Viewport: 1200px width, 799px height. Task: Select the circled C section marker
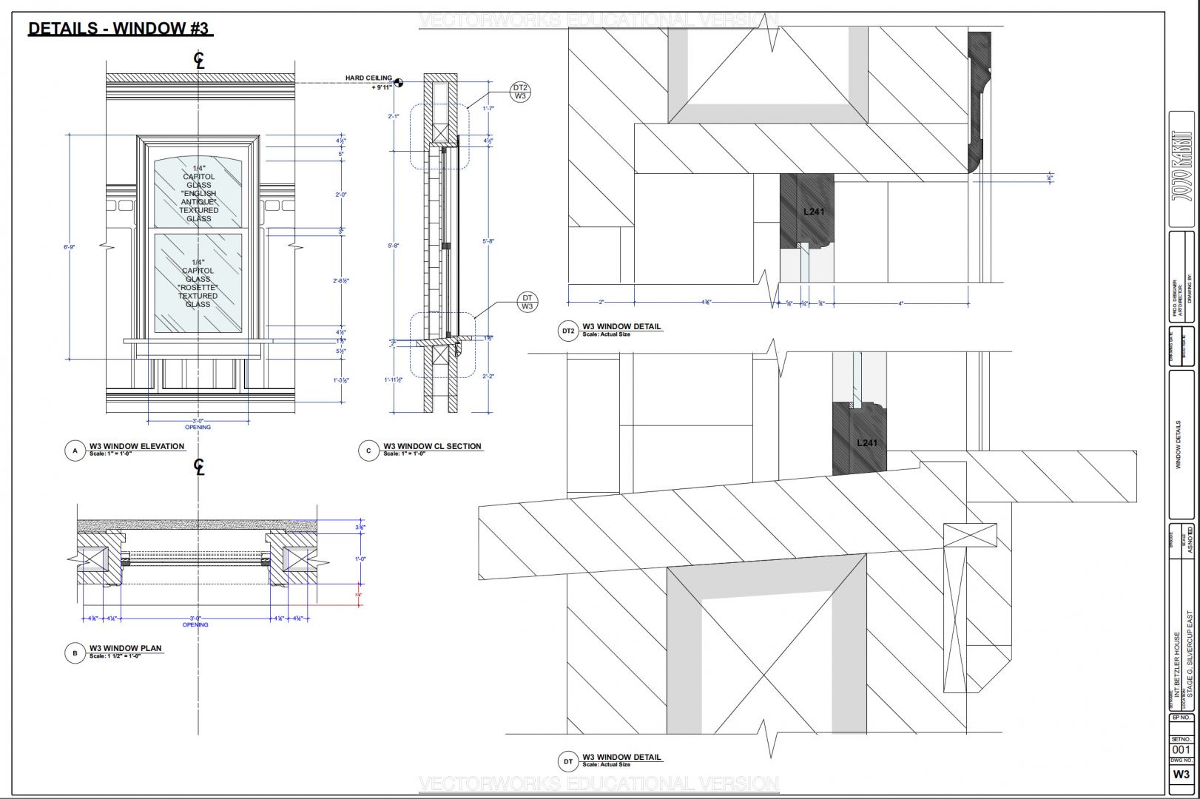click(x=368, y=451)
